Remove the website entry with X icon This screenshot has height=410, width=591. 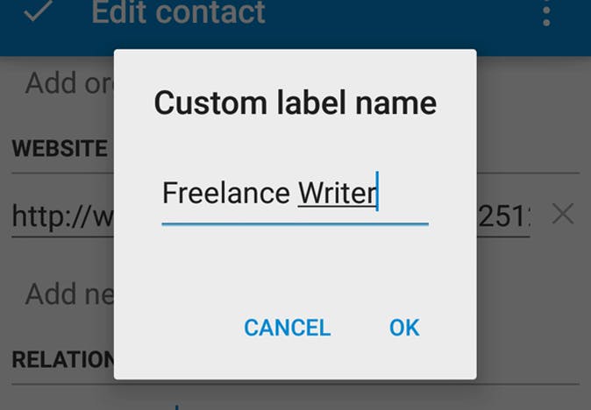562,213
